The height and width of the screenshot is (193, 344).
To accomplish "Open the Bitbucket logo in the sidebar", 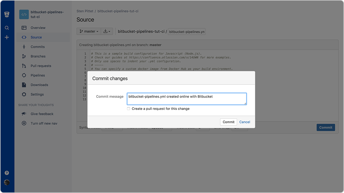I will (7, 14).
